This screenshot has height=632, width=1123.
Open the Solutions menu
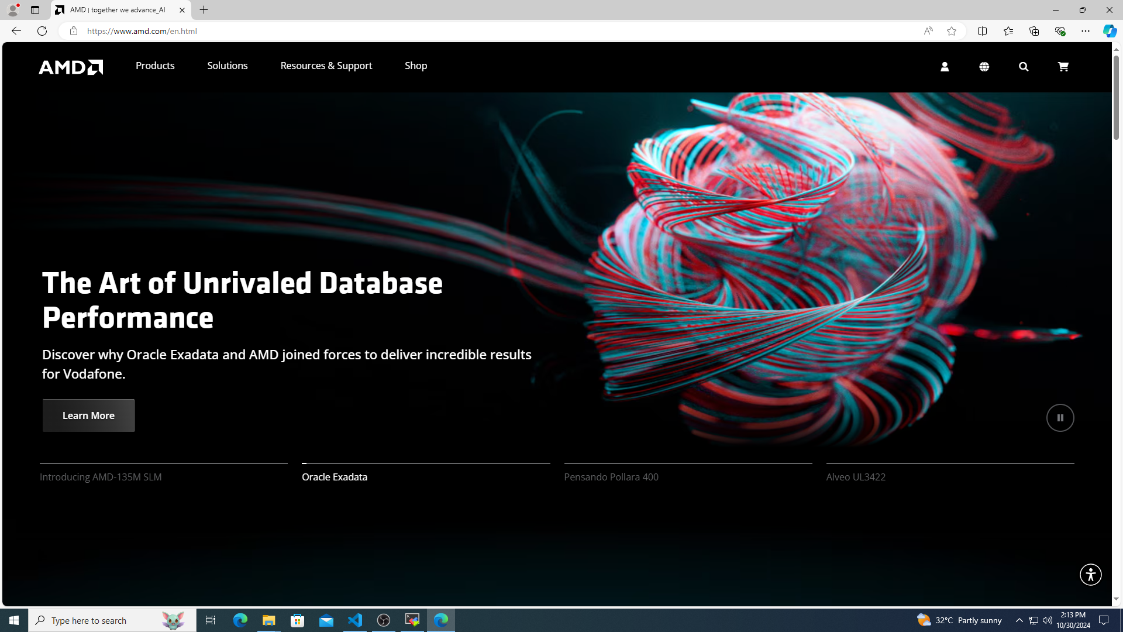tap(228, 66)
